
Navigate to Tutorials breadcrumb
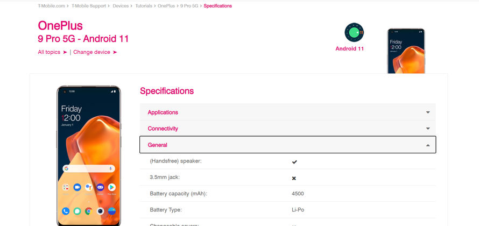[144, 6]
